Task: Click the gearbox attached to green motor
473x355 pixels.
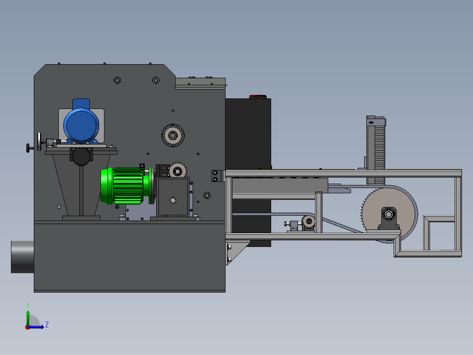Action: 172,196
